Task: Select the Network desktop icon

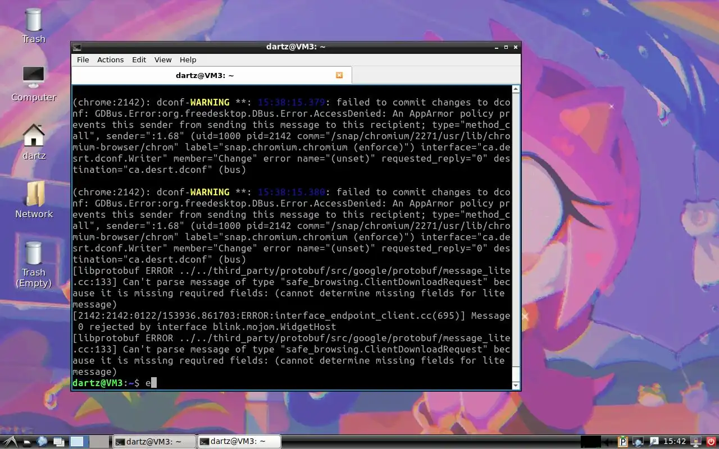Action: click(34, 201)
